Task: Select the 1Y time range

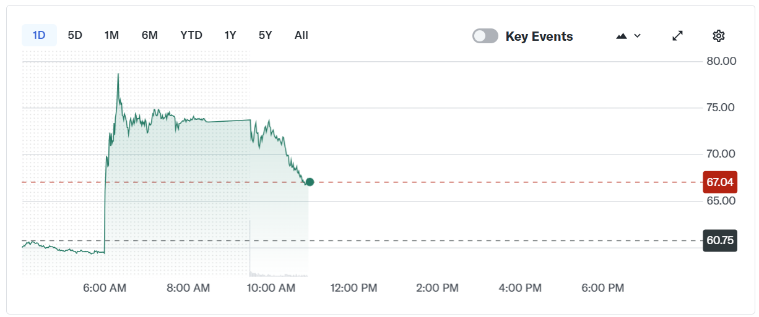Action: coord(230,35)
